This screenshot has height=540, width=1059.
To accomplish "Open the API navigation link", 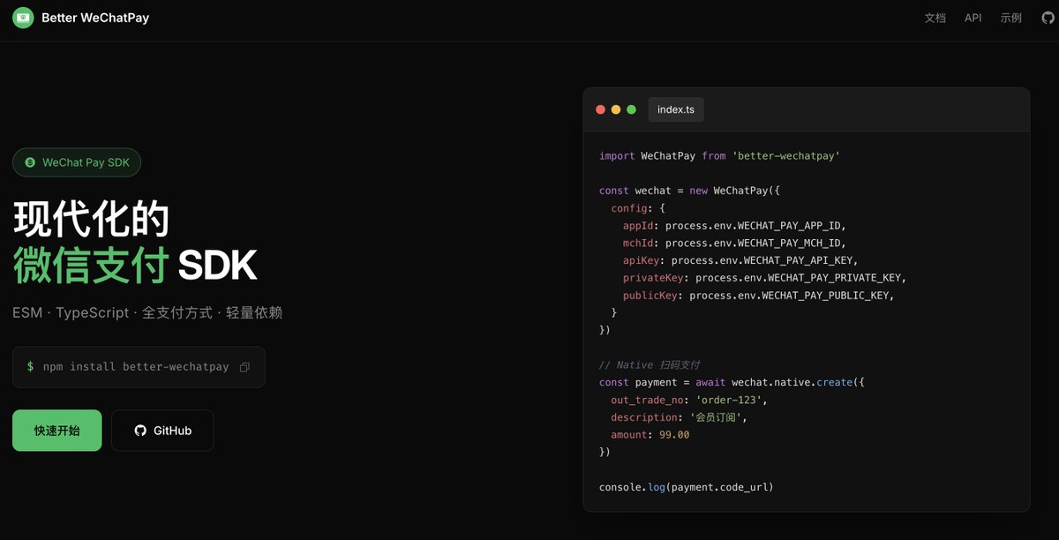I will point(973,18).
